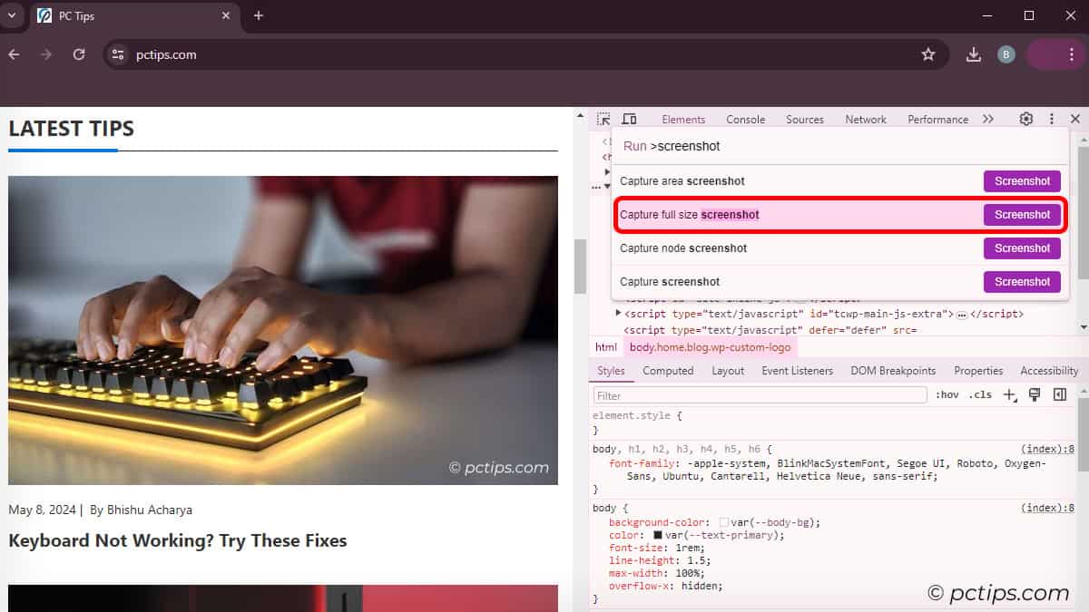This screenshot has width=1089, height=612.
Task: Open Chrome three-dot menu
Action: pyautogui.click(x=1072, y=54)
